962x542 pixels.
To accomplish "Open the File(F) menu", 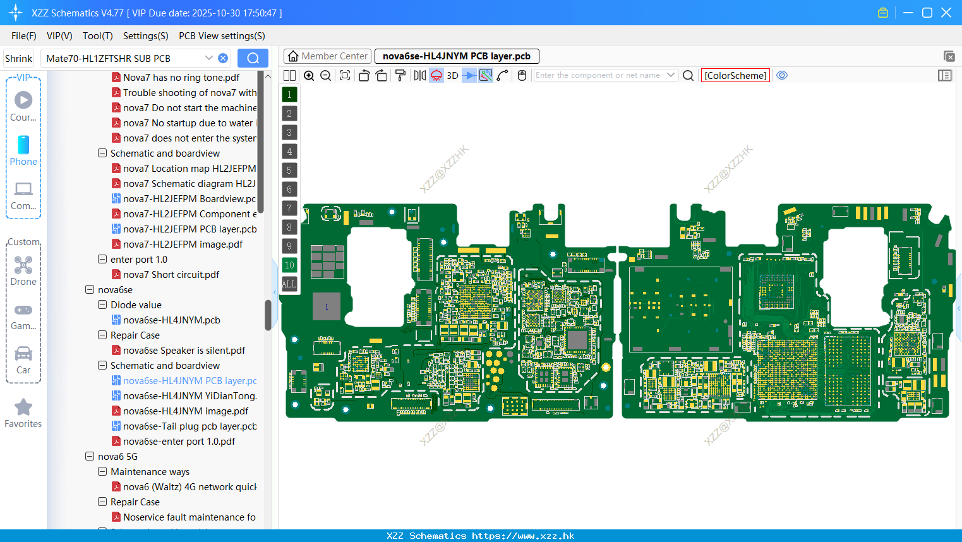I will coord(24,36).
